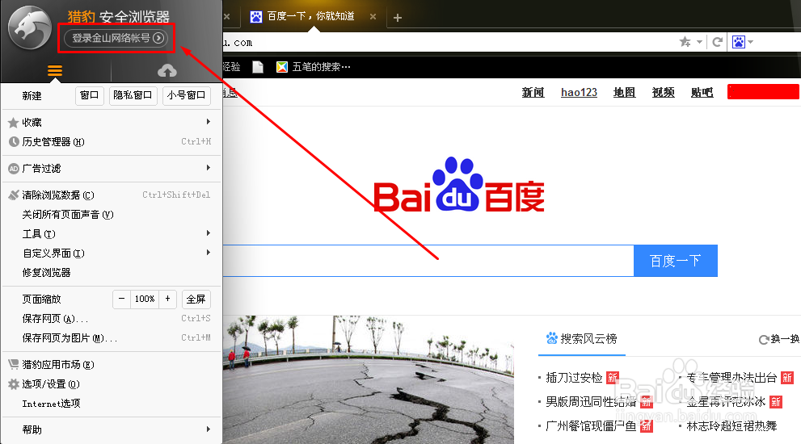Click the Liebao cheetah logo icon

pos(30,27)
